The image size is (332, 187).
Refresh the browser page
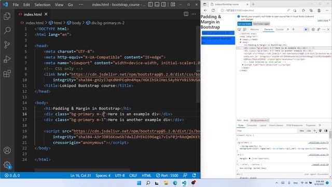tap(213, 10)
